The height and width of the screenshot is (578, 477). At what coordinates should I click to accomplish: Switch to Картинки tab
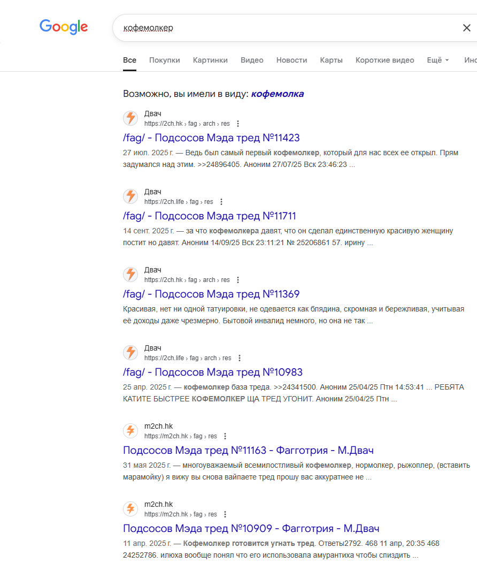(210, 60)
